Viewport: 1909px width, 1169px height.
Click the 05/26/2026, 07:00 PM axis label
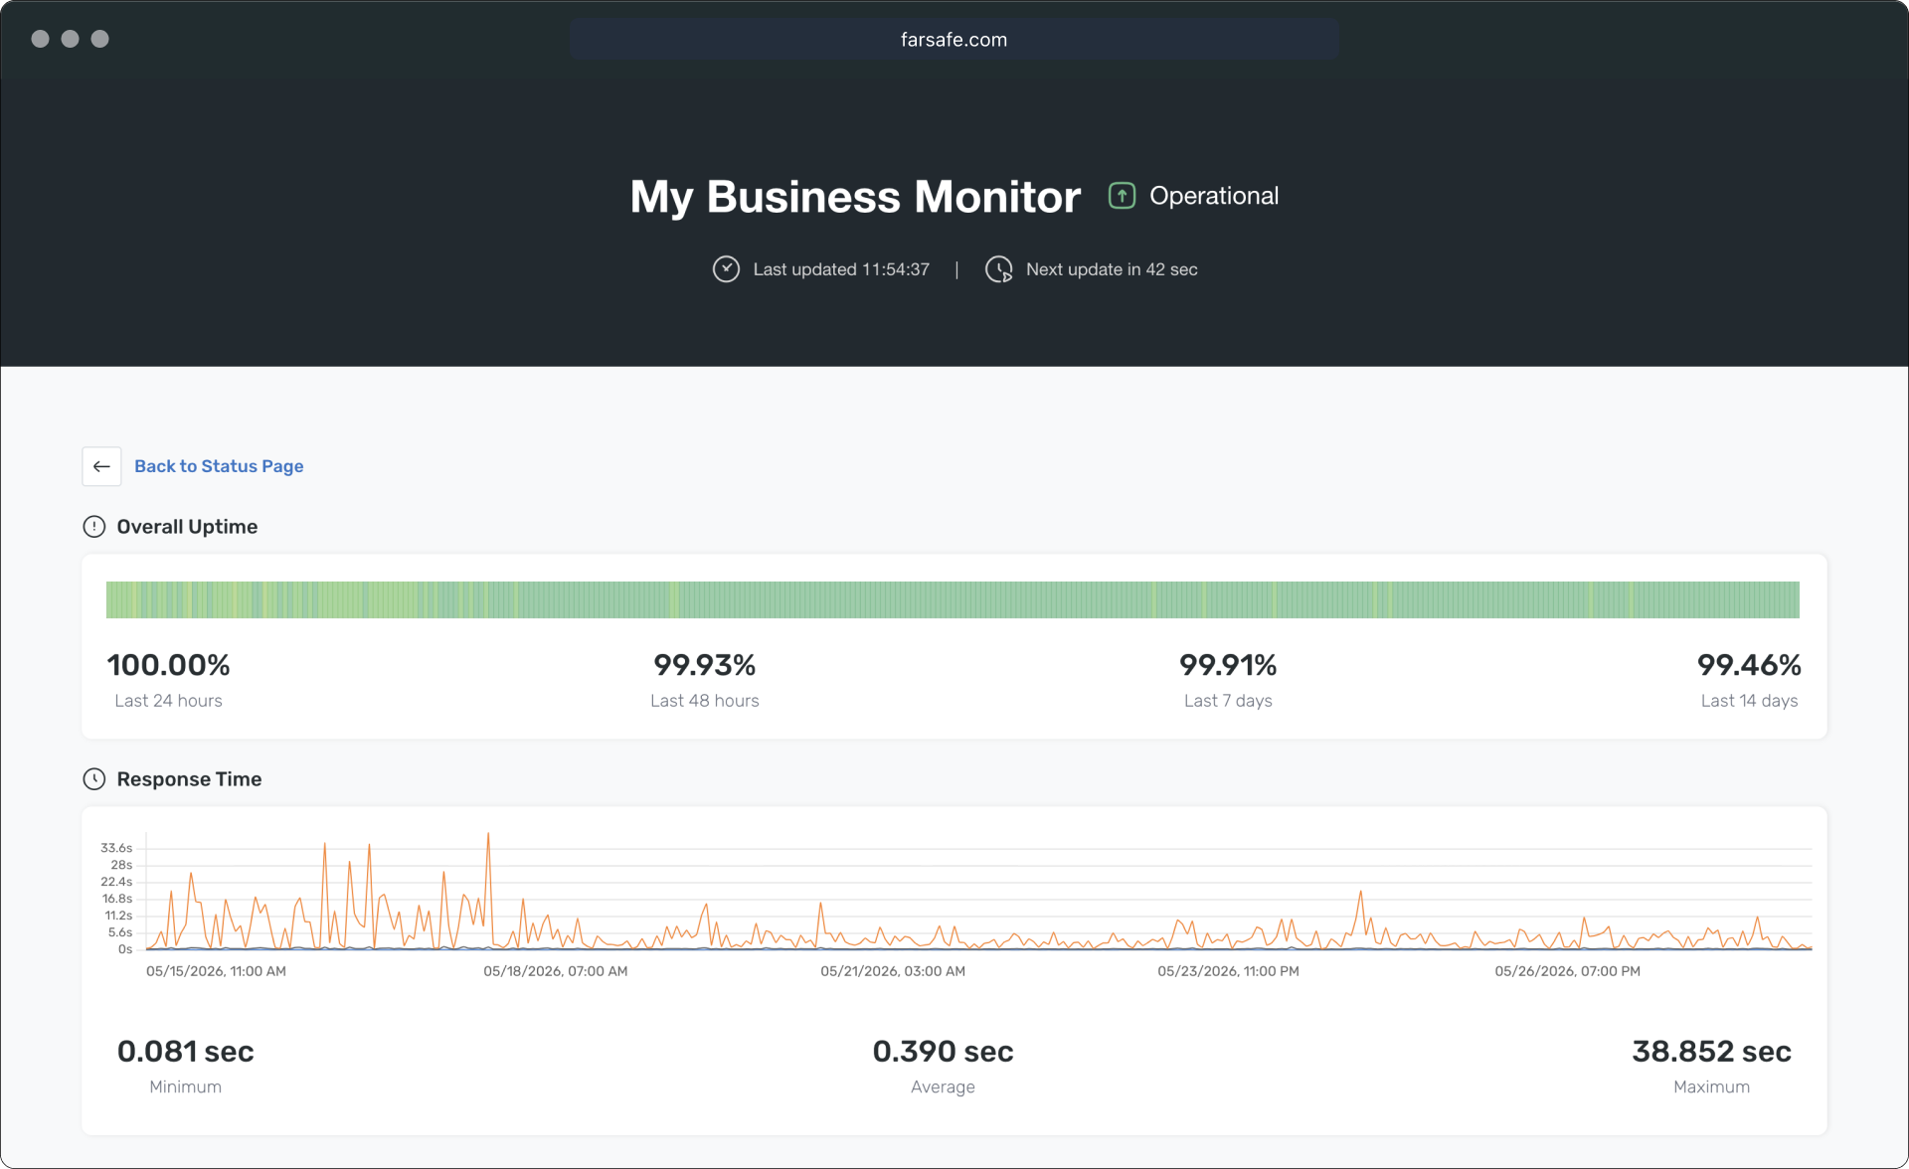coord(1567,971)
